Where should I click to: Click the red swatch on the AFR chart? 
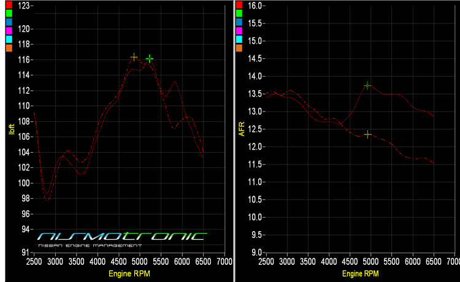pos(239,5)
